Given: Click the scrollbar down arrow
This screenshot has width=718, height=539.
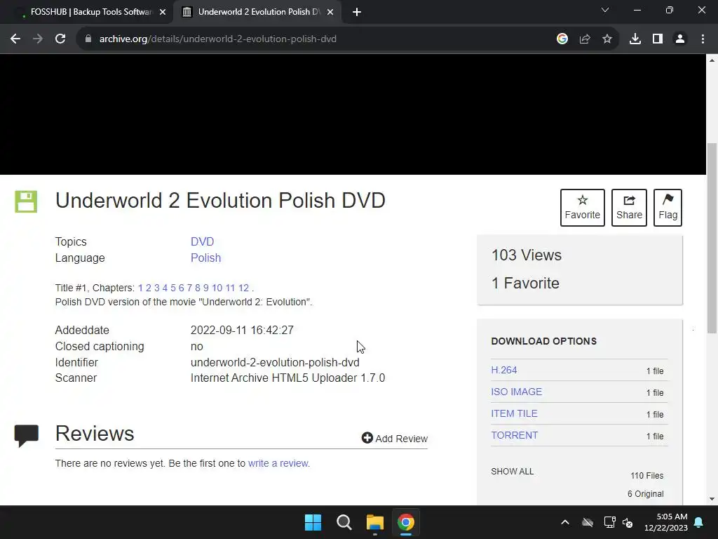Looking at the screenshot, I should pos(712,499).
